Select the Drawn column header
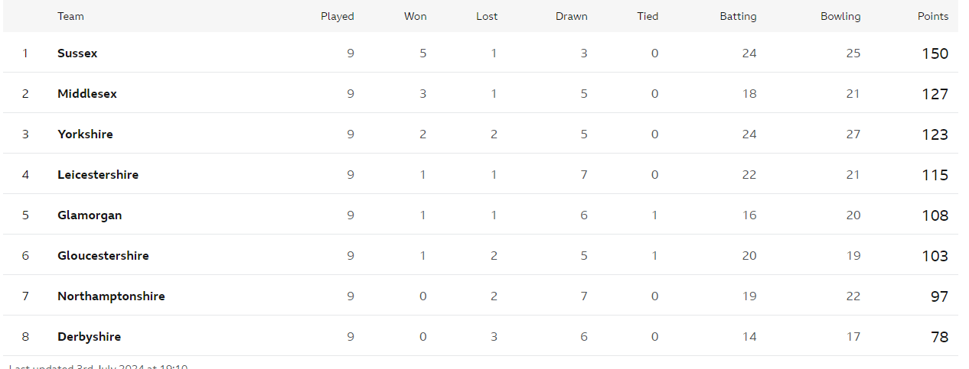Image resolution: width=969 pixels, height=369 pixels. point(572,16)
